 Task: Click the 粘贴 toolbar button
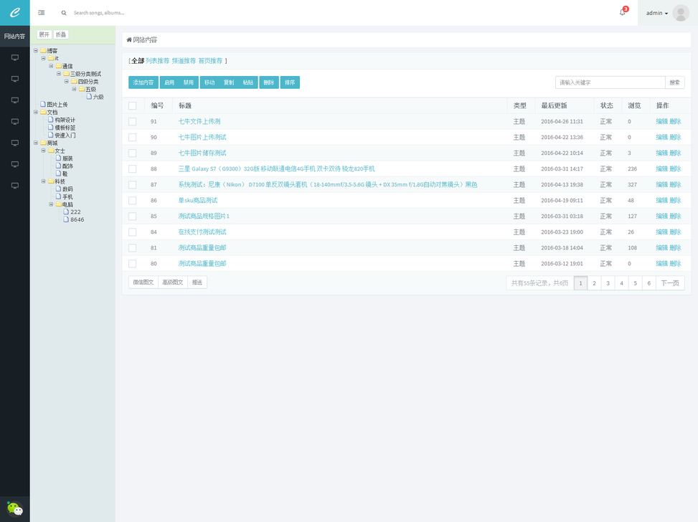click(248, 82)
